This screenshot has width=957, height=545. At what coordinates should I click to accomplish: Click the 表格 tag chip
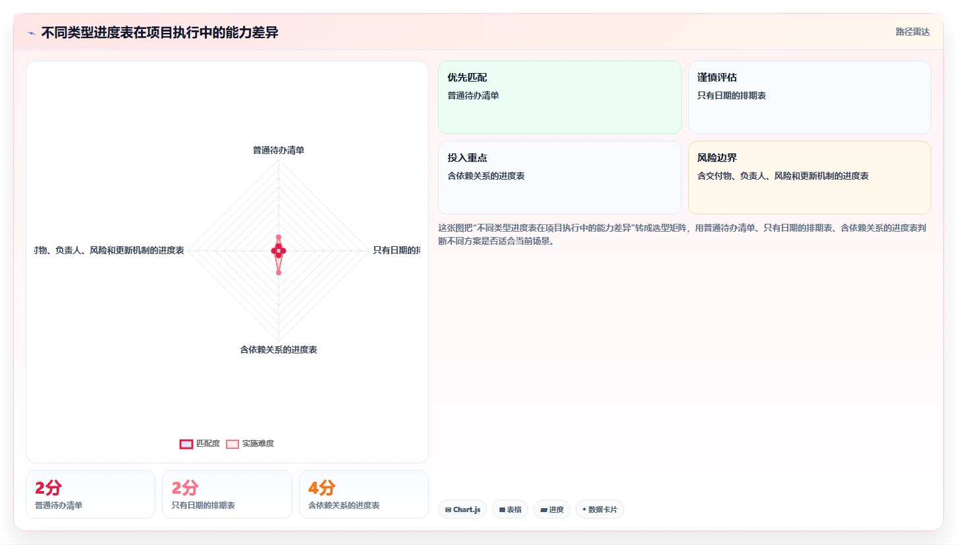coord(510,509)
